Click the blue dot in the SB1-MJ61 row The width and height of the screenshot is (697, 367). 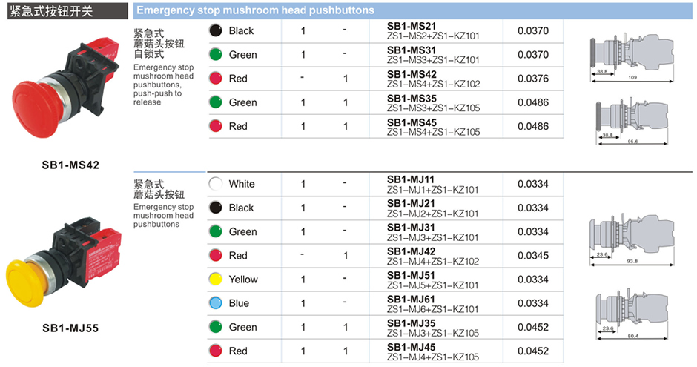(x=216, y=303)
